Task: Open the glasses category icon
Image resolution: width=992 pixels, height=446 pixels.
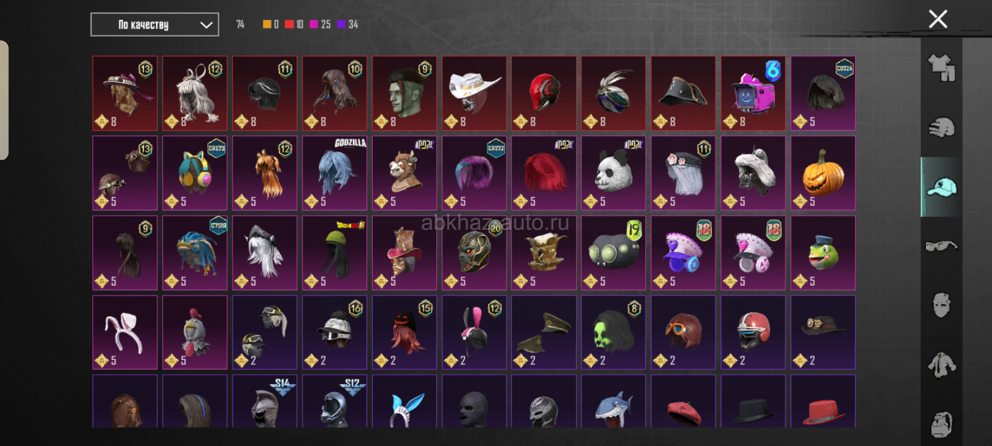Action: (x=941, y=246)
